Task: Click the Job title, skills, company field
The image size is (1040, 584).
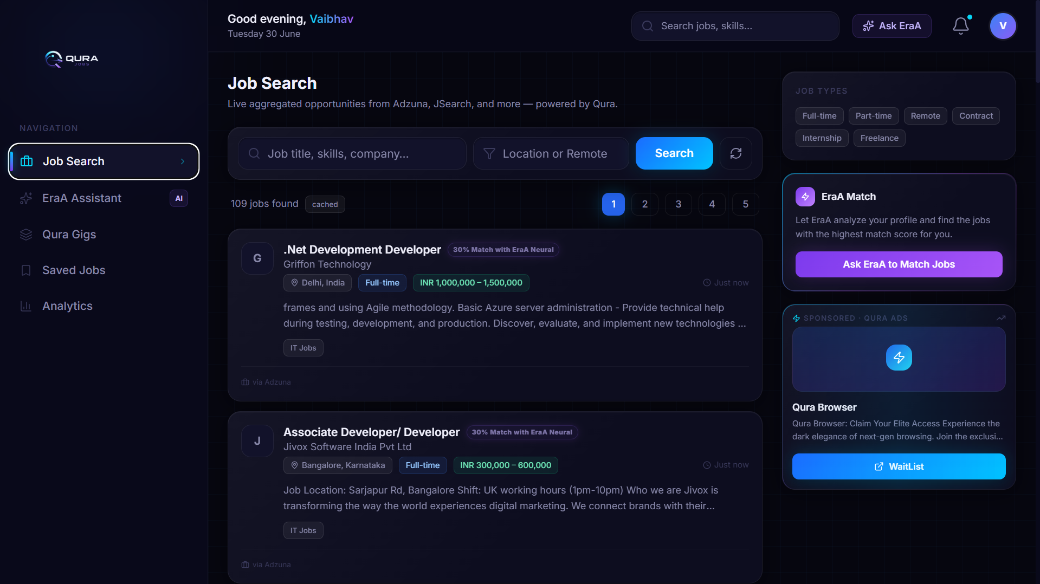Action: (352, 153)
